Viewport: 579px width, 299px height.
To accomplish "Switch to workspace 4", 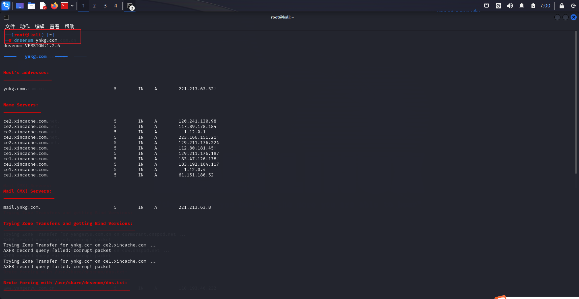I will click(x=116, y=6).
